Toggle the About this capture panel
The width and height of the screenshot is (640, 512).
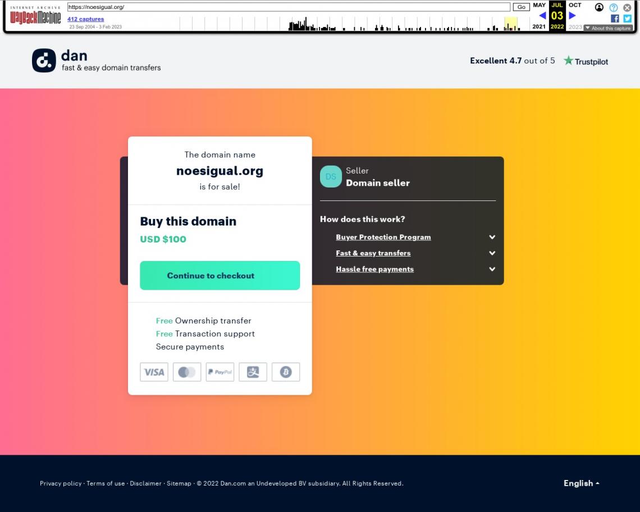pos(608,28)
